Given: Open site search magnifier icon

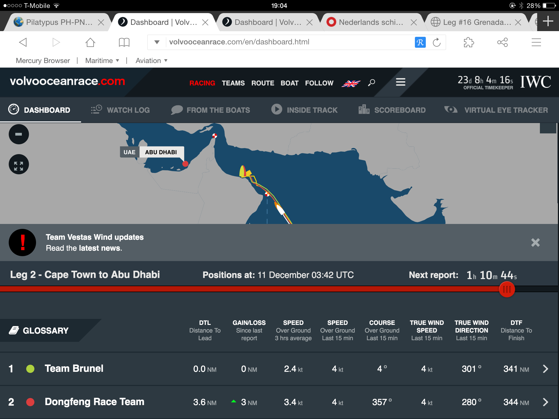Looking at the screenshot, I should click(371, 83).
